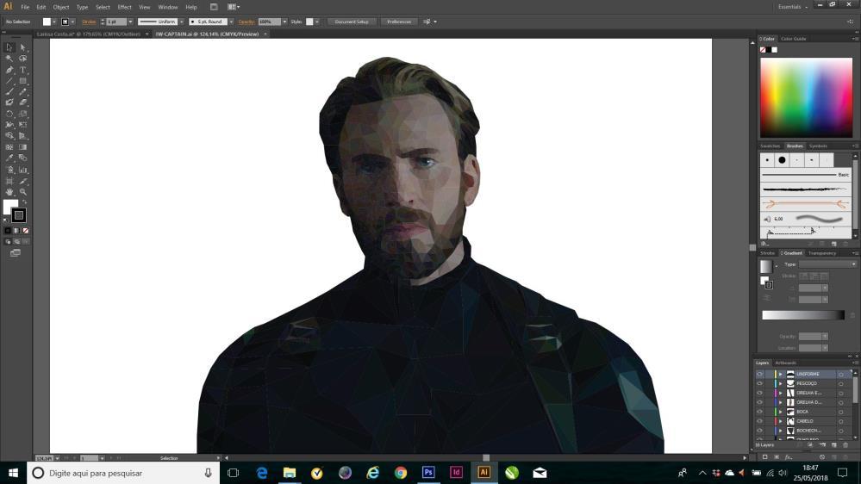861x484 pixels.
Task: Select the Selection tool (black arrow)
Action: (9, 47)
